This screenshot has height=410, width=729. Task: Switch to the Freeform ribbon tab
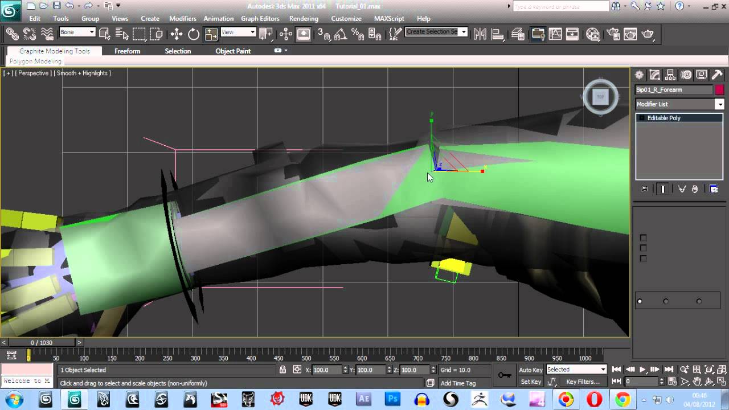coord(127,51)
